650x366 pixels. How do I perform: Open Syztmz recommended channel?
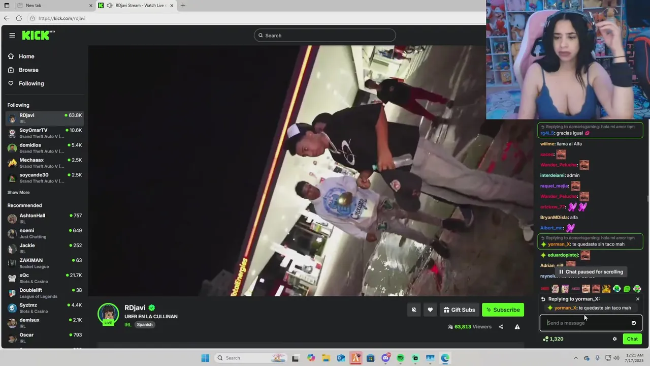click(45, 308)
